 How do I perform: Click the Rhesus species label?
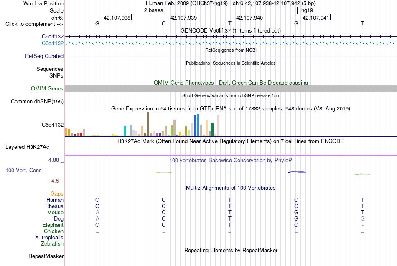pos(54,206)
